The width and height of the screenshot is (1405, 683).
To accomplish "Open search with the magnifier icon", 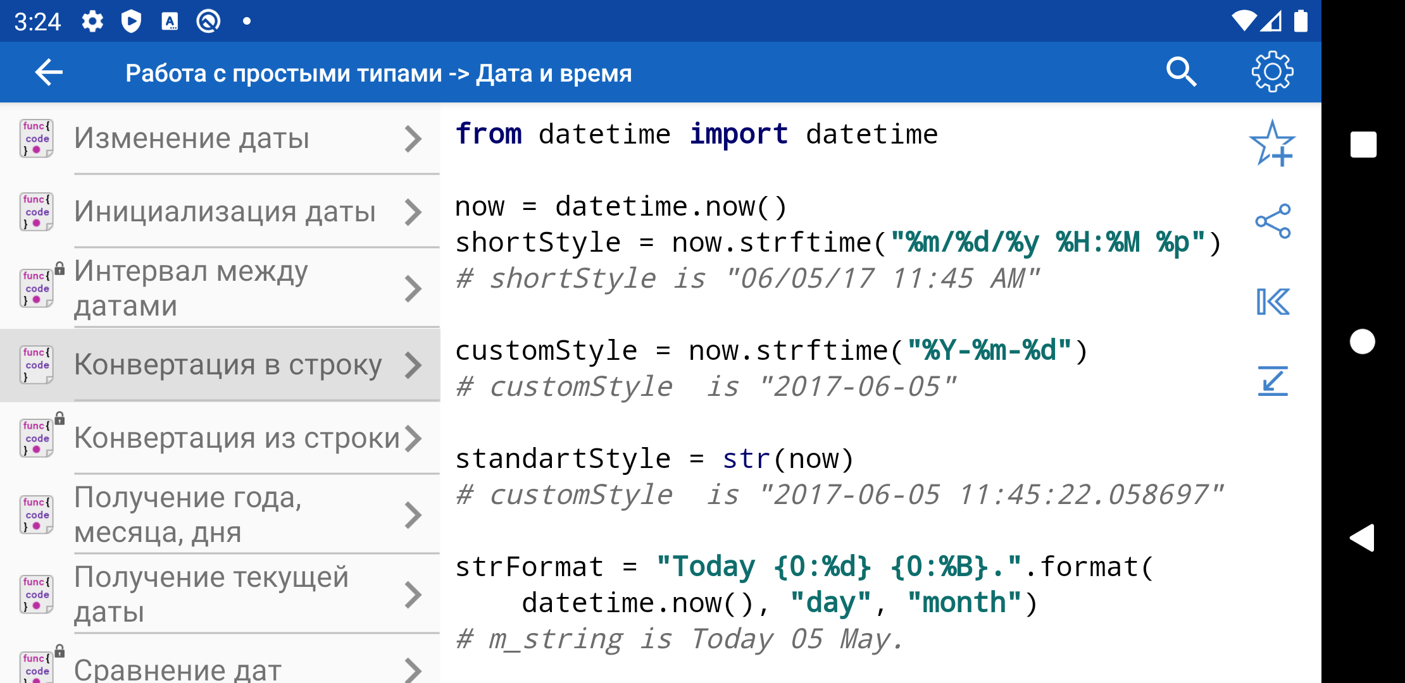I will [1181, 72].
